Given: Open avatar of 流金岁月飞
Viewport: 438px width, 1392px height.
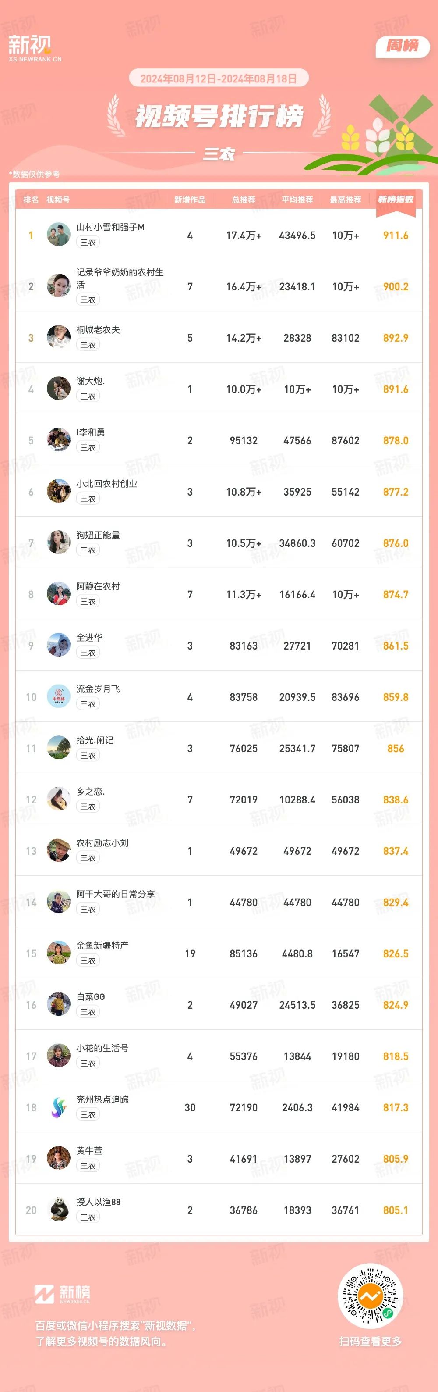Looking at the screenshot, I should pyautogui.click(x=58, y=696).
